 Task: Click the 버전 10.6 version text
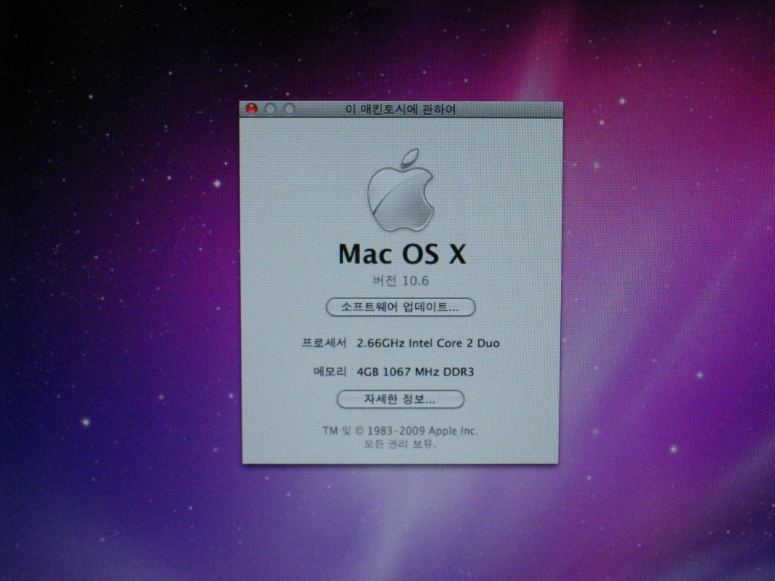pos(401,281)
